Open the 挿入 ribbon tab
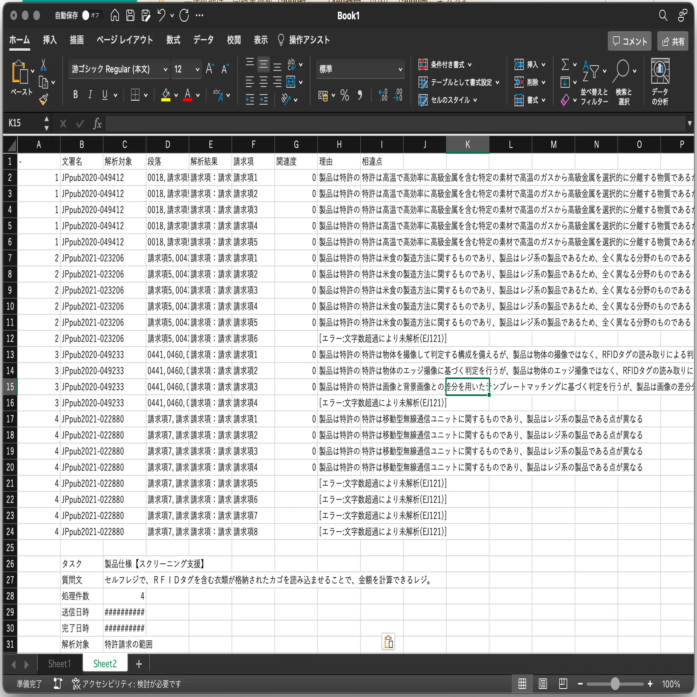This screenshot has width=697, height=697. point(50,40)
